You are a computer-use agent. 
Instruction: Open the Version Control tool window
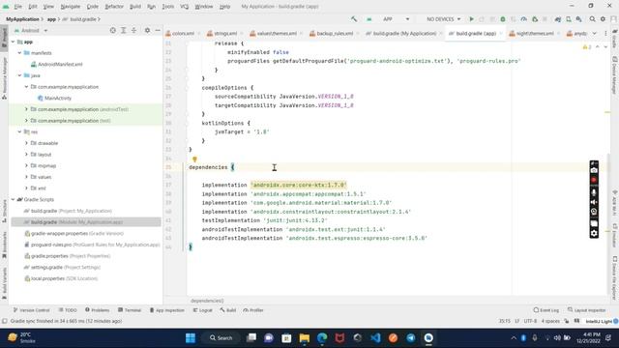click(31, 310)
